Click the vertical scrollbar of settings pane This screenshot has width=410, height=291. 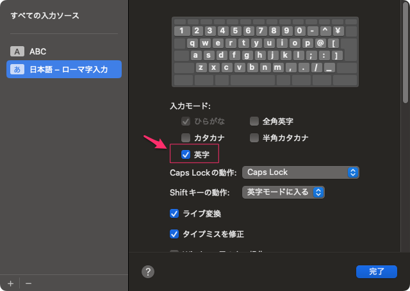point(405,51)
